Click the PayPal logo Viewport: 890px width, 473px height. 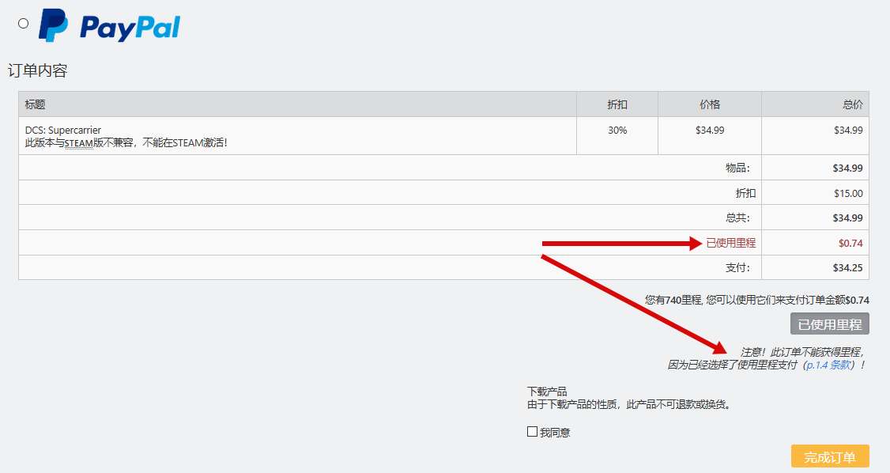click(x=110, y=26)
